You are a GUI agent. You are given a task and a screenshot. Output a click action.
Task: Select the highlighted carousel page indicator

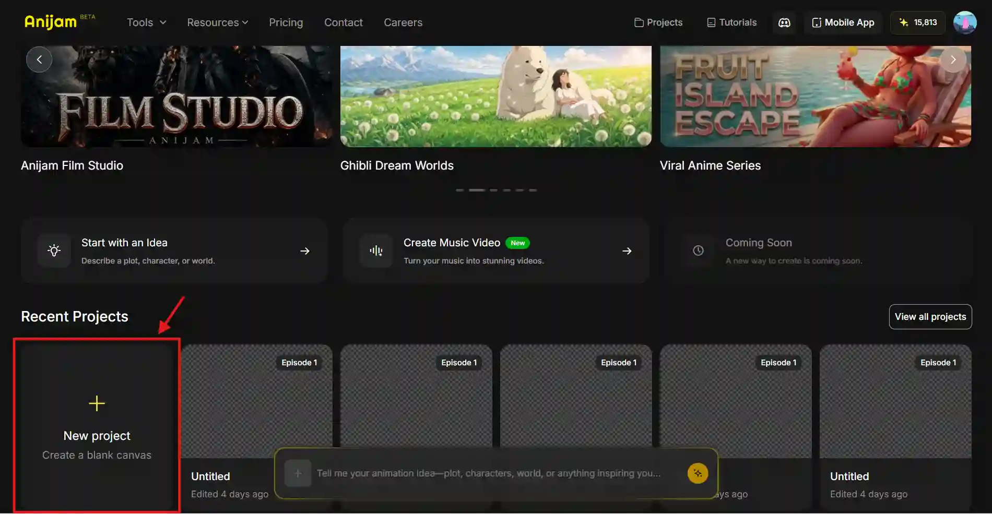click(477, 190)
